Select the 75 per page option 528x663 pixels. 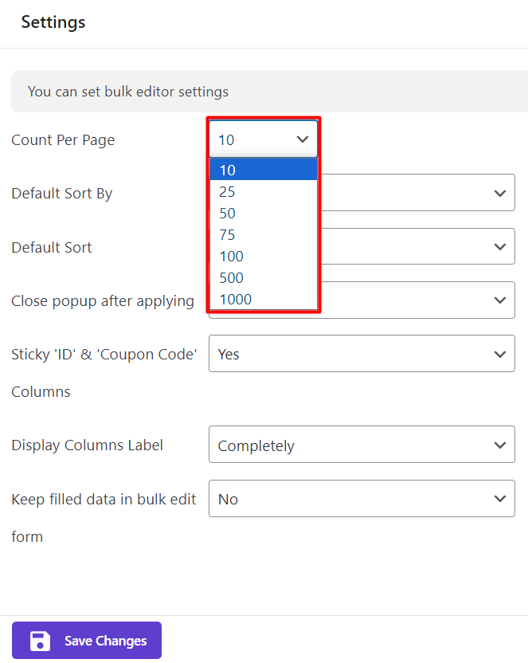263,234
